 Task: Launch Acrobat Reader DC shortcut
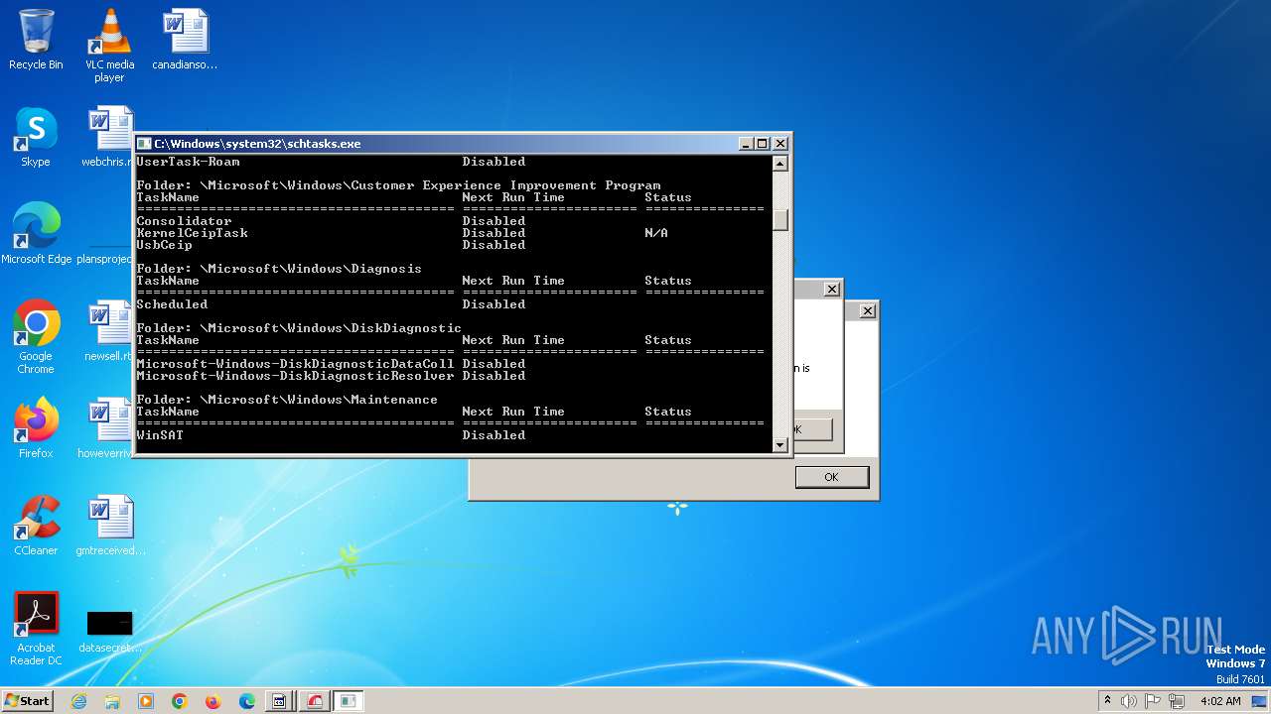pyautogui.click(x=36, y=629)
